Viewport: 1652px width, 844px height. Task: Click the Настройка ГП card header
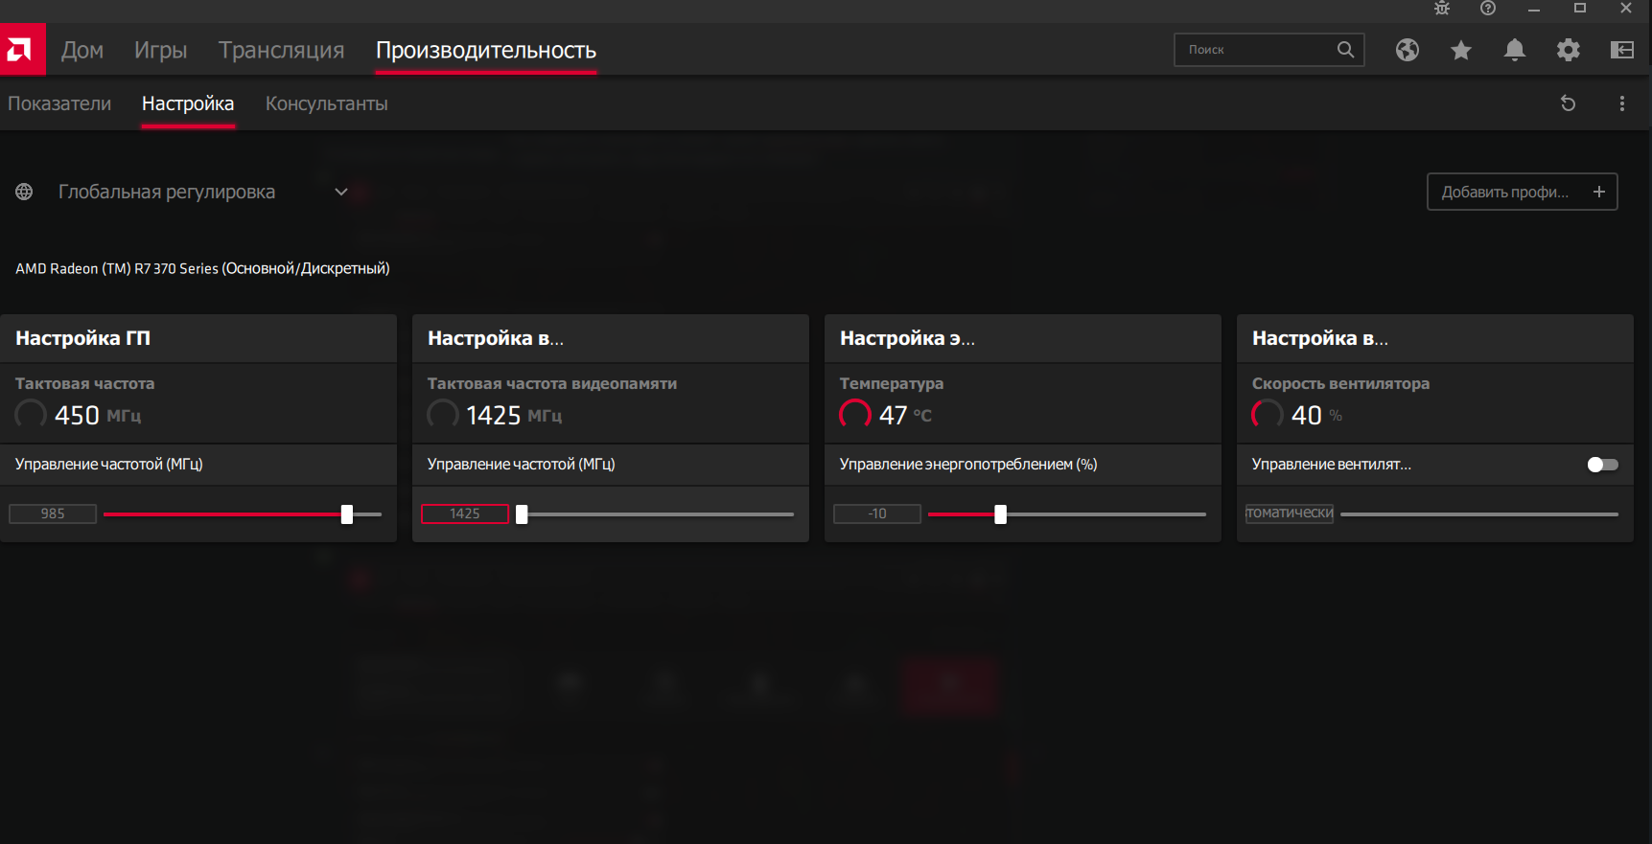point(198,338)
